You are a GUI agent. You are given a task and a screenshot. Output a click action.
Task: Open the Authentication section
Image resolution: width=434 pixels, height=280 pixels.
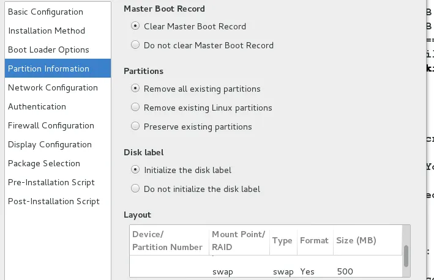tap(37, 106)
